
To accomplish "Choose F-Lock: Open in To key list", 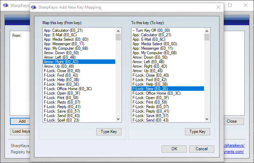I will (x=168, y=98).
